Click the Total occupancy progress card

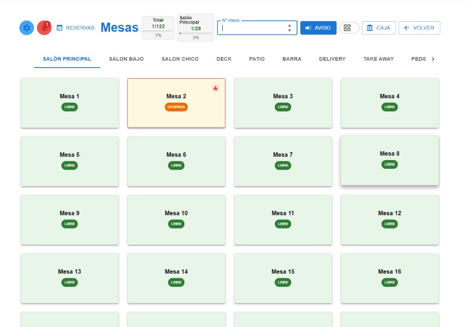coord(158,28)
